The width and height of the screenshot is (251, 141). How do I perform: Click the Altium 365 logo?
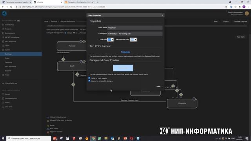coord(4,13)
